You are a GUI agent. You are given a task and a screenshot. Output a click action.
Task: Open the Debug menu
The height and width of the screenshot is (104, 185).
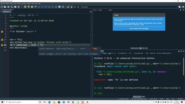click(18, 4)
